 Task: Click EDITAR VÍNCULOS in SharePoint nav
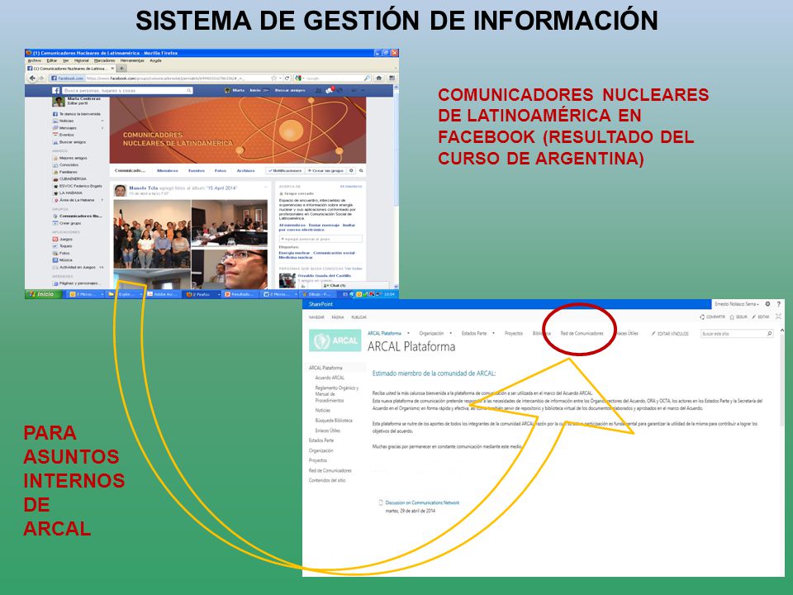[670, 333]
